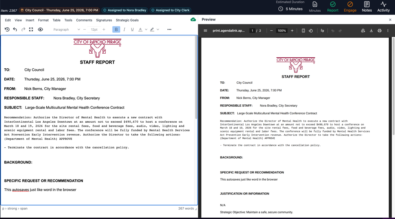Click 'Nick Berns, City Manager' in editor
The width and height of the screenshot is (395, 219).
click(45, 89)
